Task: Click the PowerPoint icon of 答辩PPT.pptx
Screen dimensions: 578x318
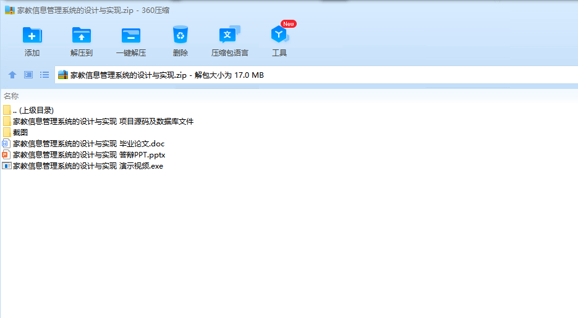Action: tap(6, 154)
